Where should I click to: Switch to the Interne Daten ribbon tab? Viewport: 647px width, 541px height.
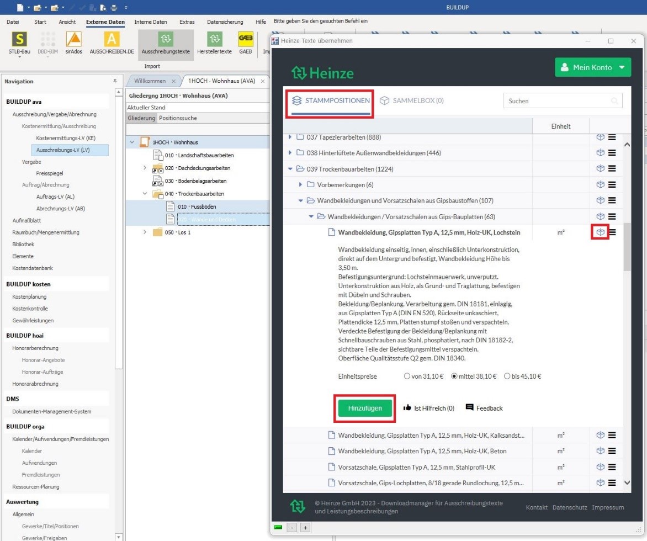tap(151, 22)
